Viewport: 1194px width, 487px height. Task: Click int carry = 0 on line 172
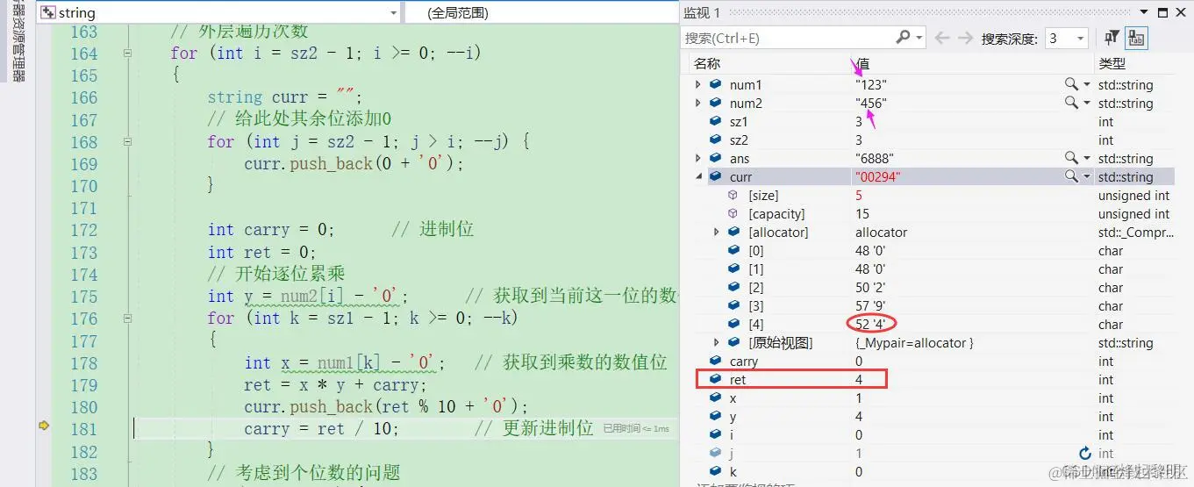(x=271, y=230)
